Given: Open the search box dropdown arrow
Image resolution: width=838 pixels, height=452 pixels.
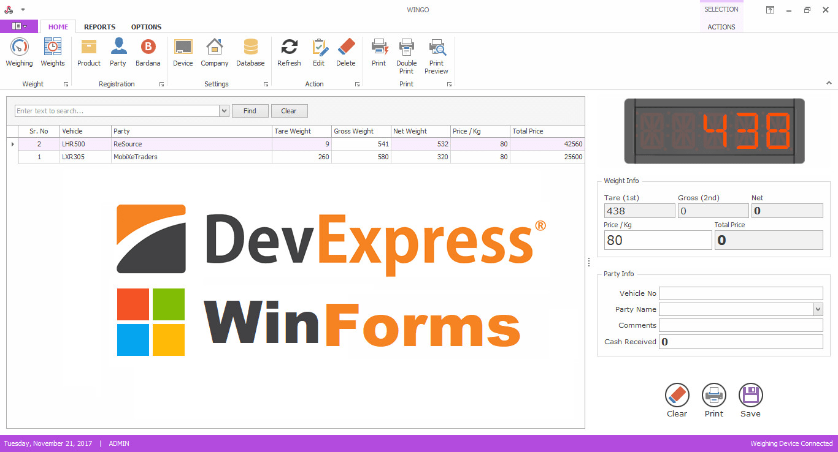Looking at the screenshot, I should click(x=223, y=110).
